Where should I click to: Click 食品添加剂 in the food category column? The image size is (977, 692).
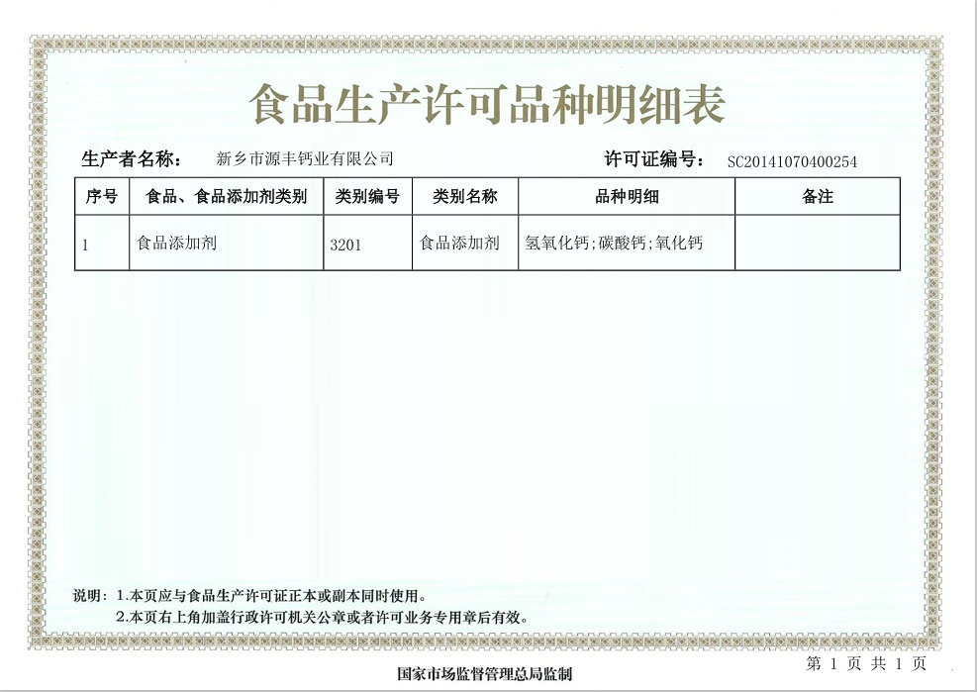(x=176, y=243)
